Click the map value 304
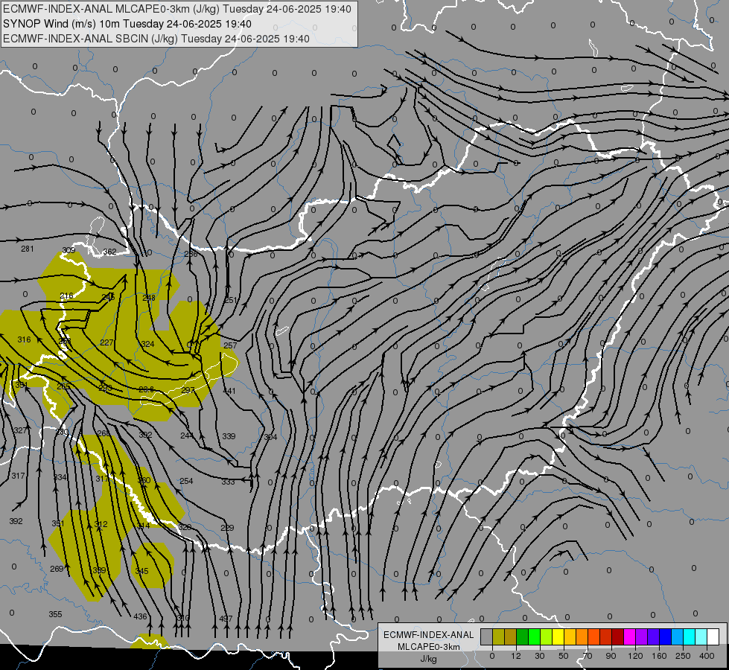 coord(270,437)
